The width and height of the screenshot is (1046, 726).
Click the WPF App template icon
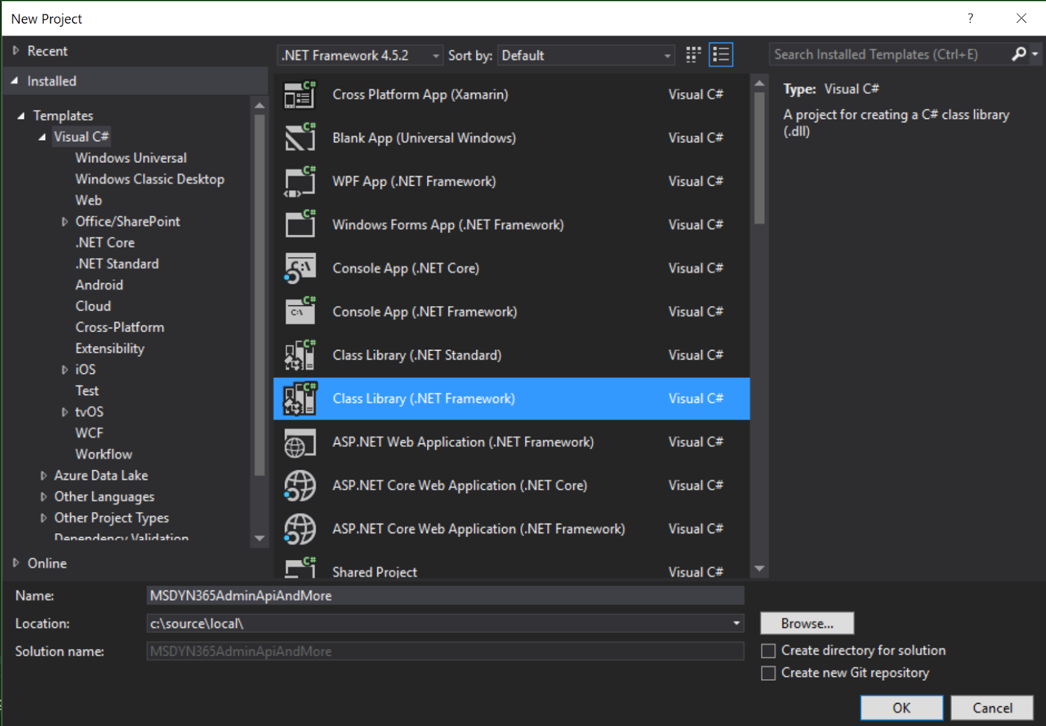point(300,182)
